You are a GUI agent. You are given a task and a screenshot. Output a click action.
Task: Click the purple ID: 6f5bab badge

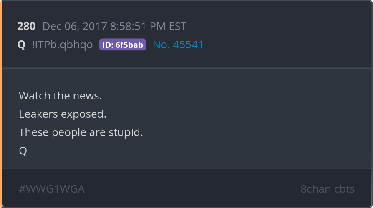[x=123, y=45]
